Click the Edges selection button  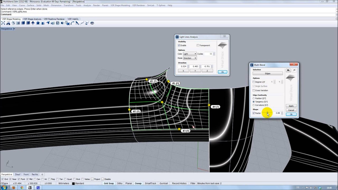[x=267, y=74]
